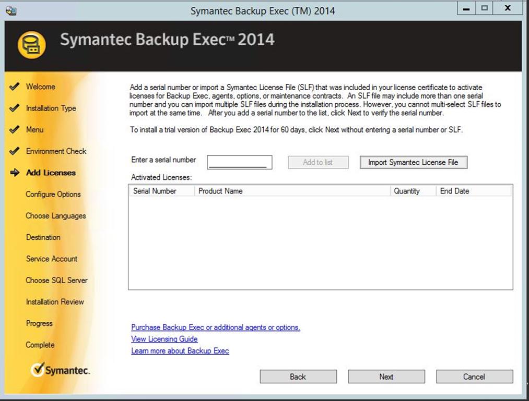This screenshot has width=529, height=401.
Task: Select the Configure Options step
Action: coord(53,195)
